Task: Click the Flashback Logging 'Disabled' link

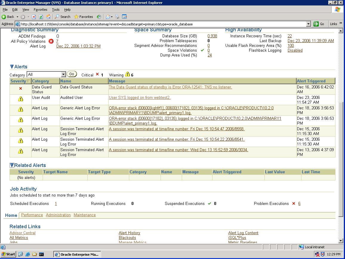Action: tap(295, 50)
